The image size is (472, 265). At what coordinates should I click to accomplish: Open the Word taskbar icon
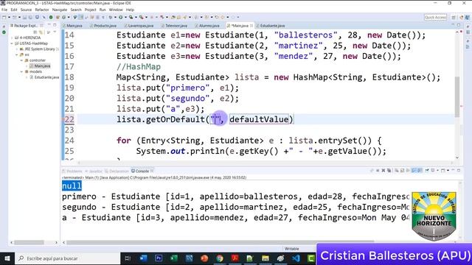143,258
